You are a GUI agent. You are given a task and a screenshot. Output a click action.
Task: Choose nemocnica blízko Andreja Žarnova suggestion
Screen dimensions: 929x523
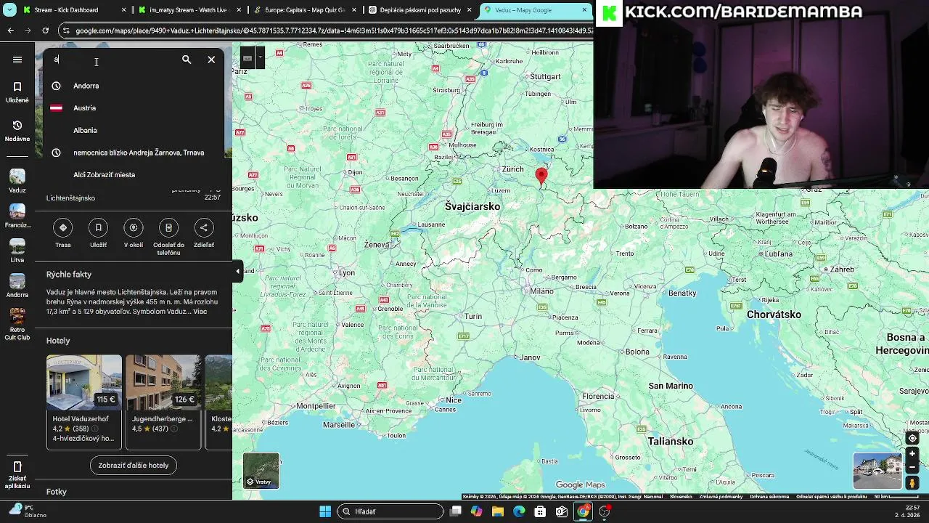(x=134, y=153)
